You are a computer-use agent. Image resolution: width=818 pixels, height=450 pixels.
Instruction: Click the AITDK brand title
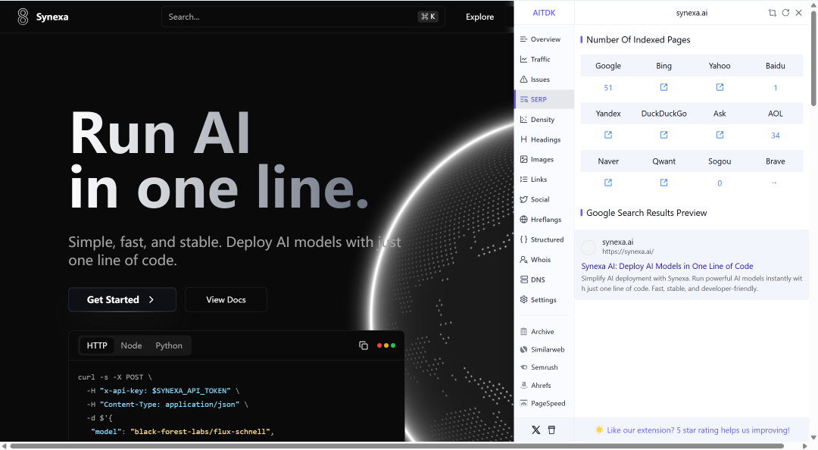pos(544,13)
